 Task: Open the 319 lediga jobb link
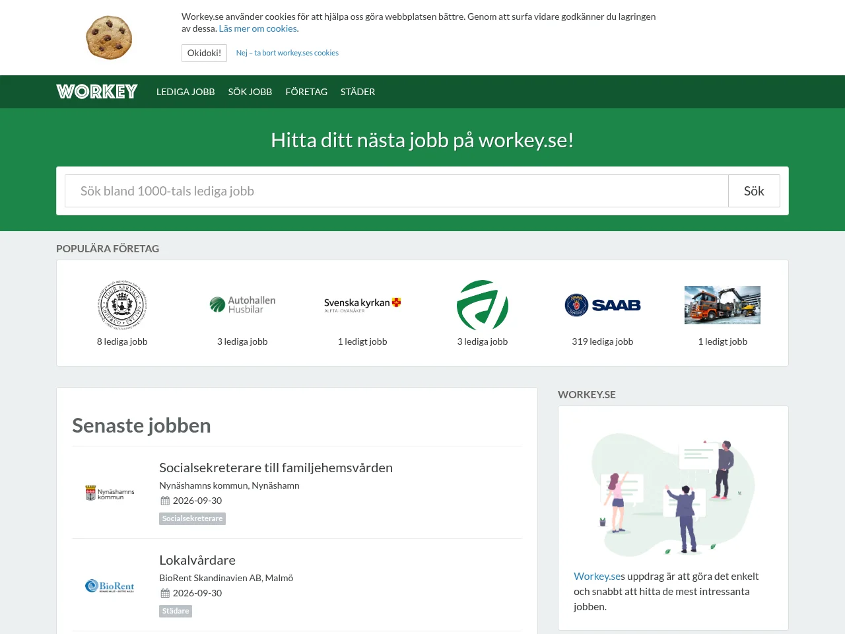tap(603, 341)
